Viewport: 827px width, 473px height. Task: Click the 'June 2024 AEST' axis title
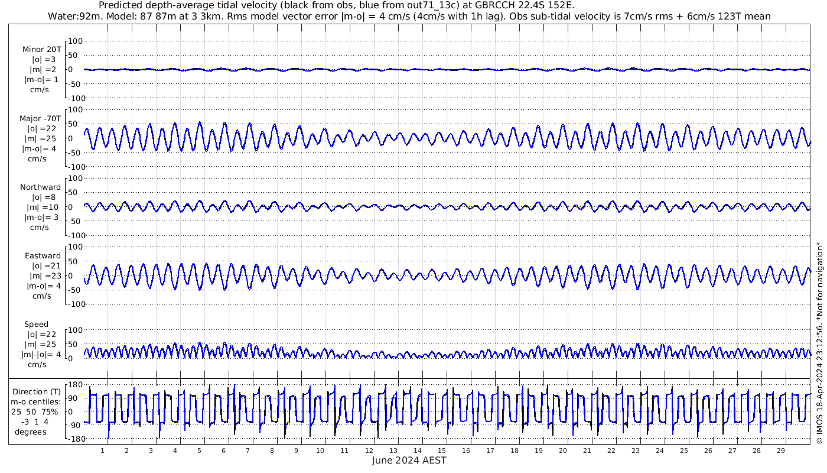click(x=409, y=461)
